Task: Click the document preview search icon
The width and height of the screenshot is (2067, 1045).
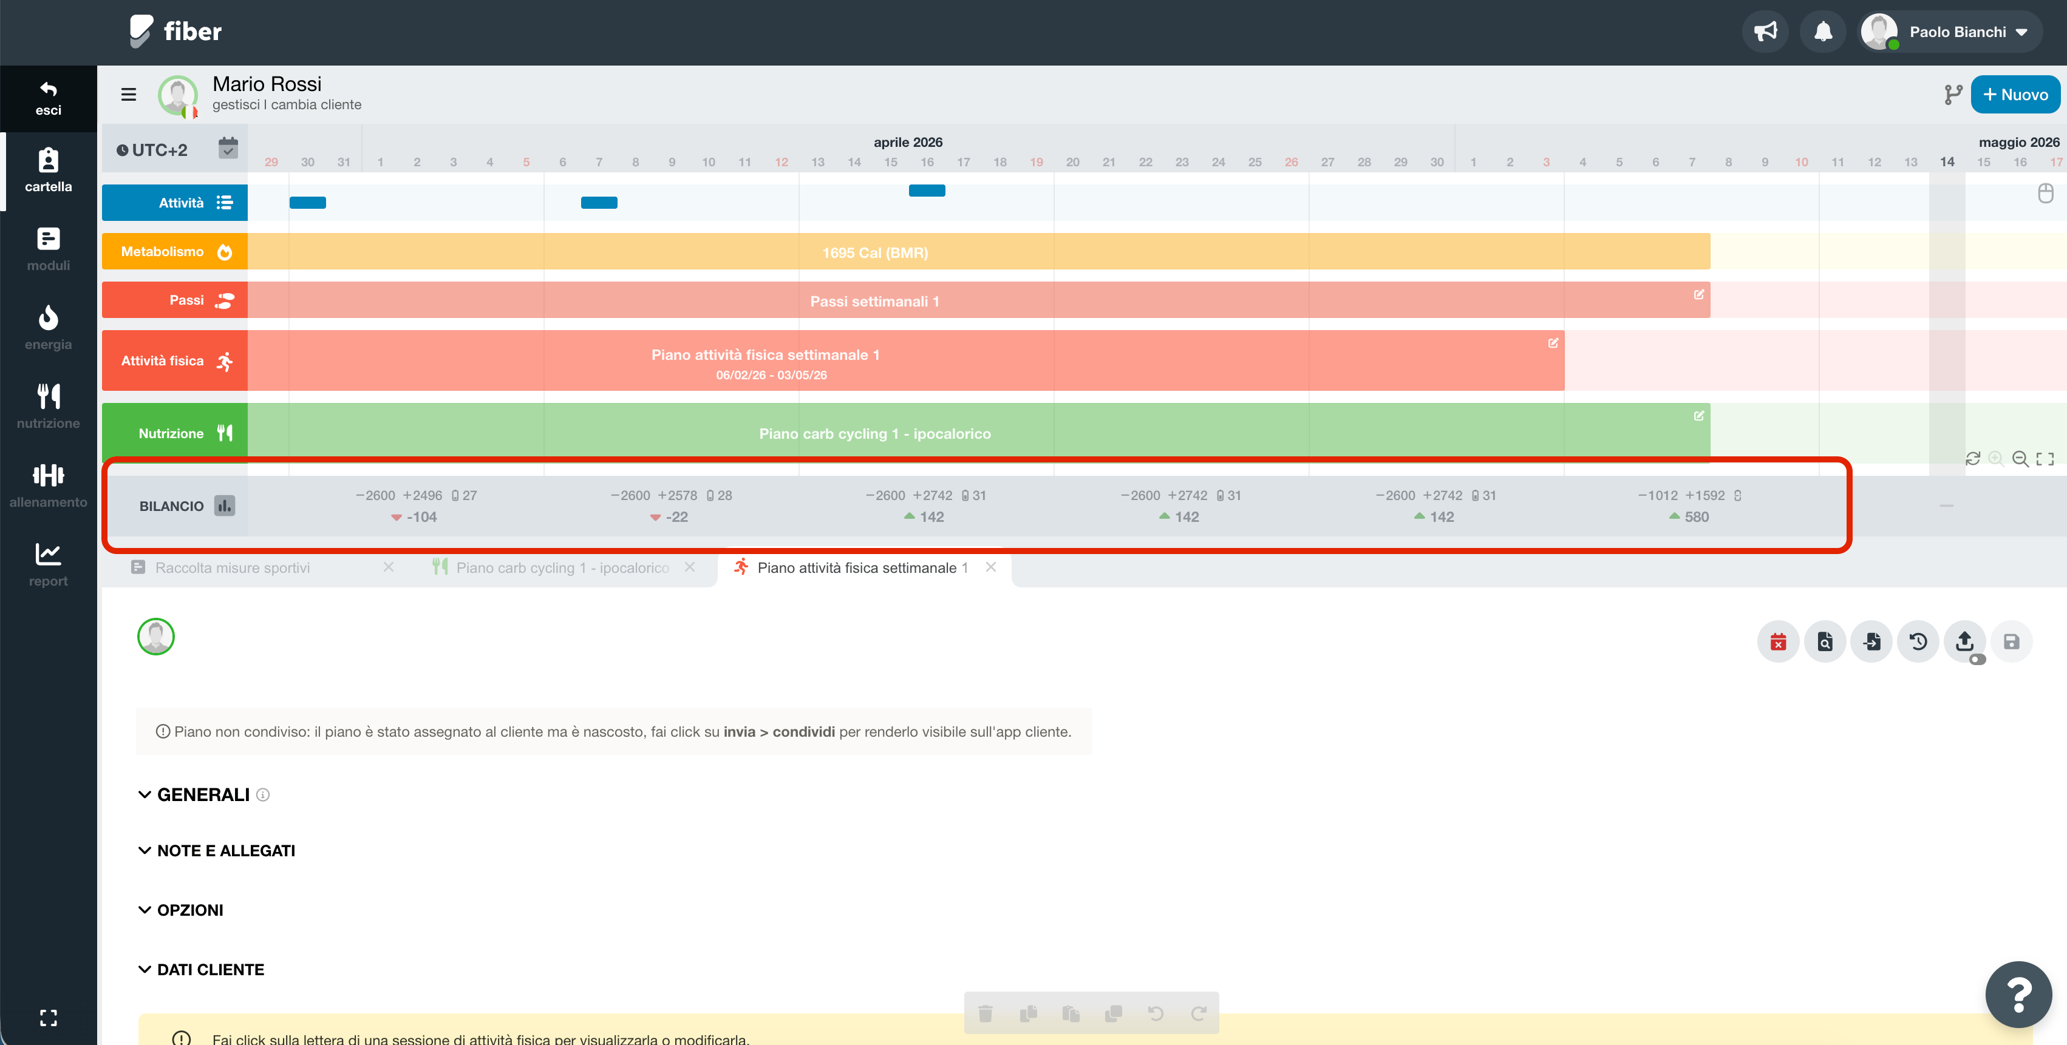Action: point(1825,641)
